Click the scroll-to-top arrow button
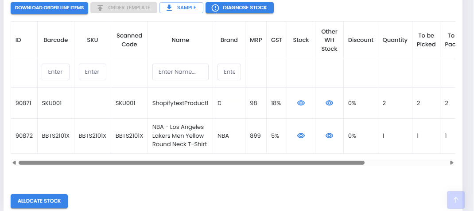The width and height of the screenshot is (474, 211). (456, 200)
